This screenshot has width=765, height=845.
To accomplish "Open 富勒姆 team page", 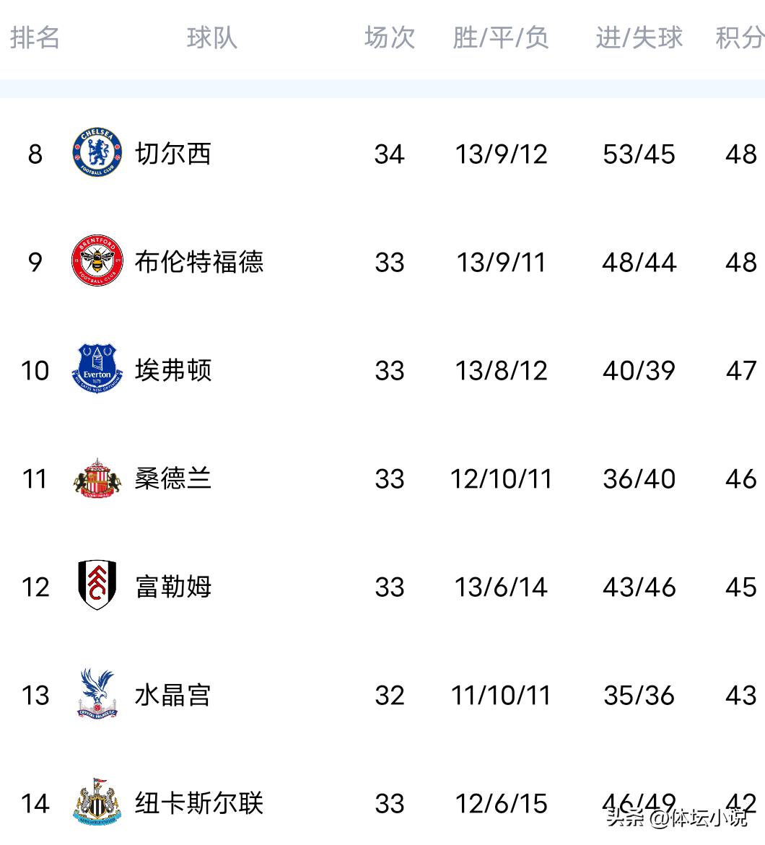I will click(x=173, y=587).
